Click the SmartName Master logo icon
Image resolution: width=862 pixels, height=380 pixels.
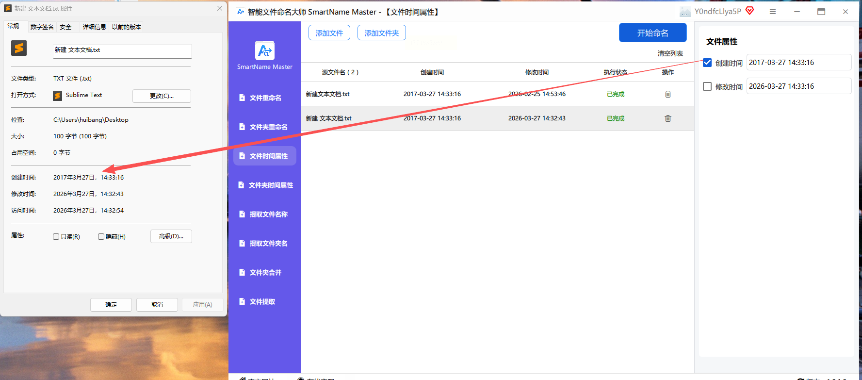[x=264, y=50]
